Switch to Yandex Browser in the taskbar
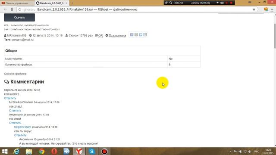Screen dimensions: 276x155 tap(79, 151)
